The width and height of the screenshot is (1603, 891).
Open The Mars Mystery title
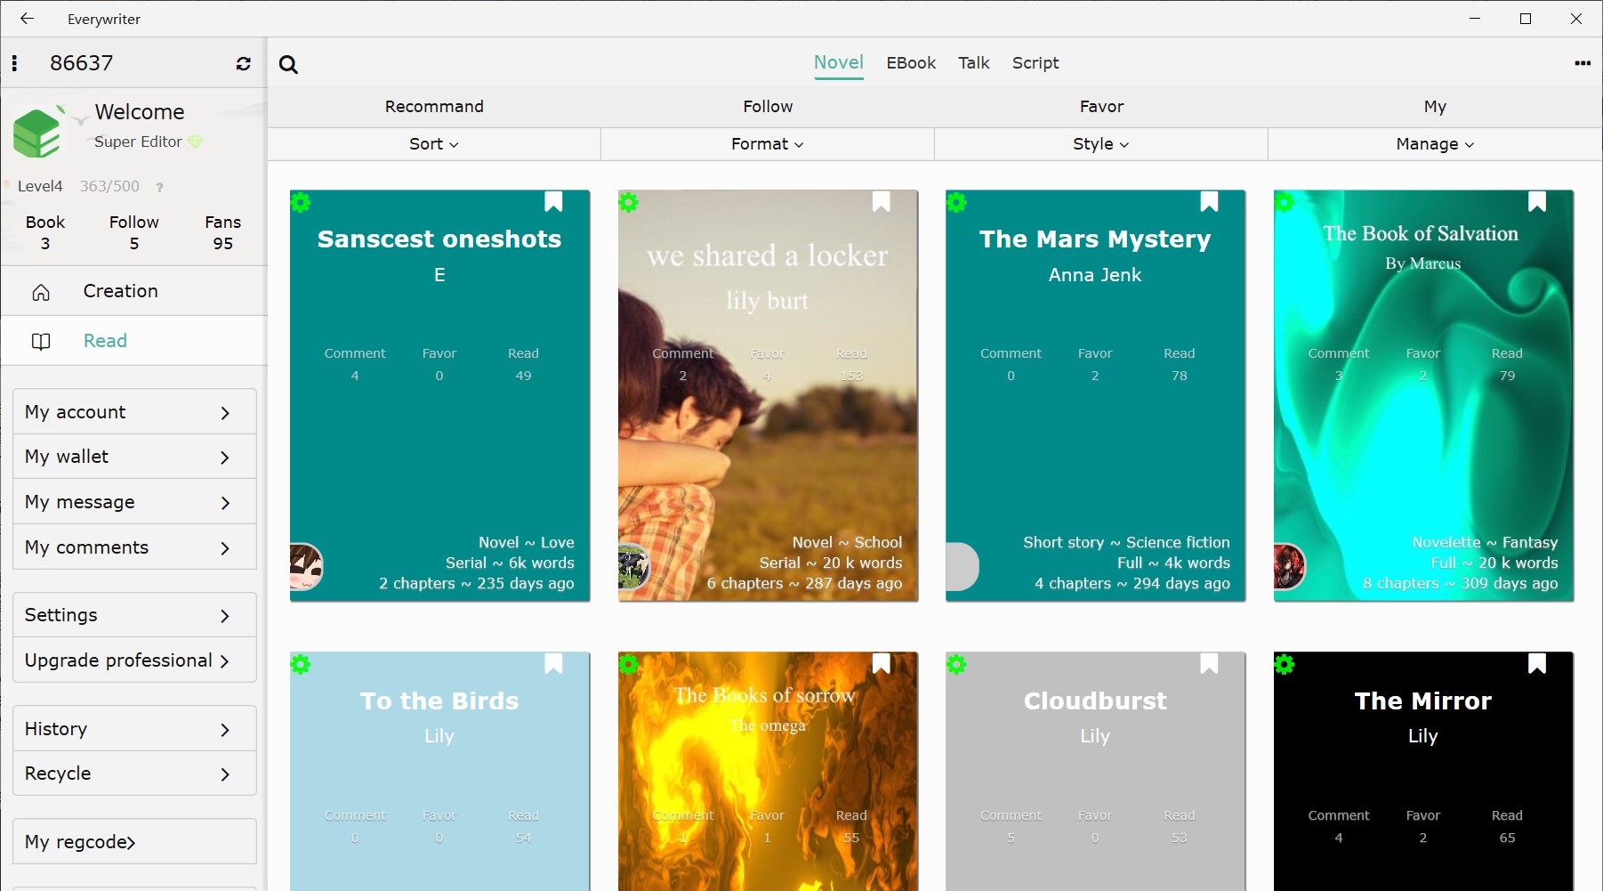click(x=1095, y=239)
